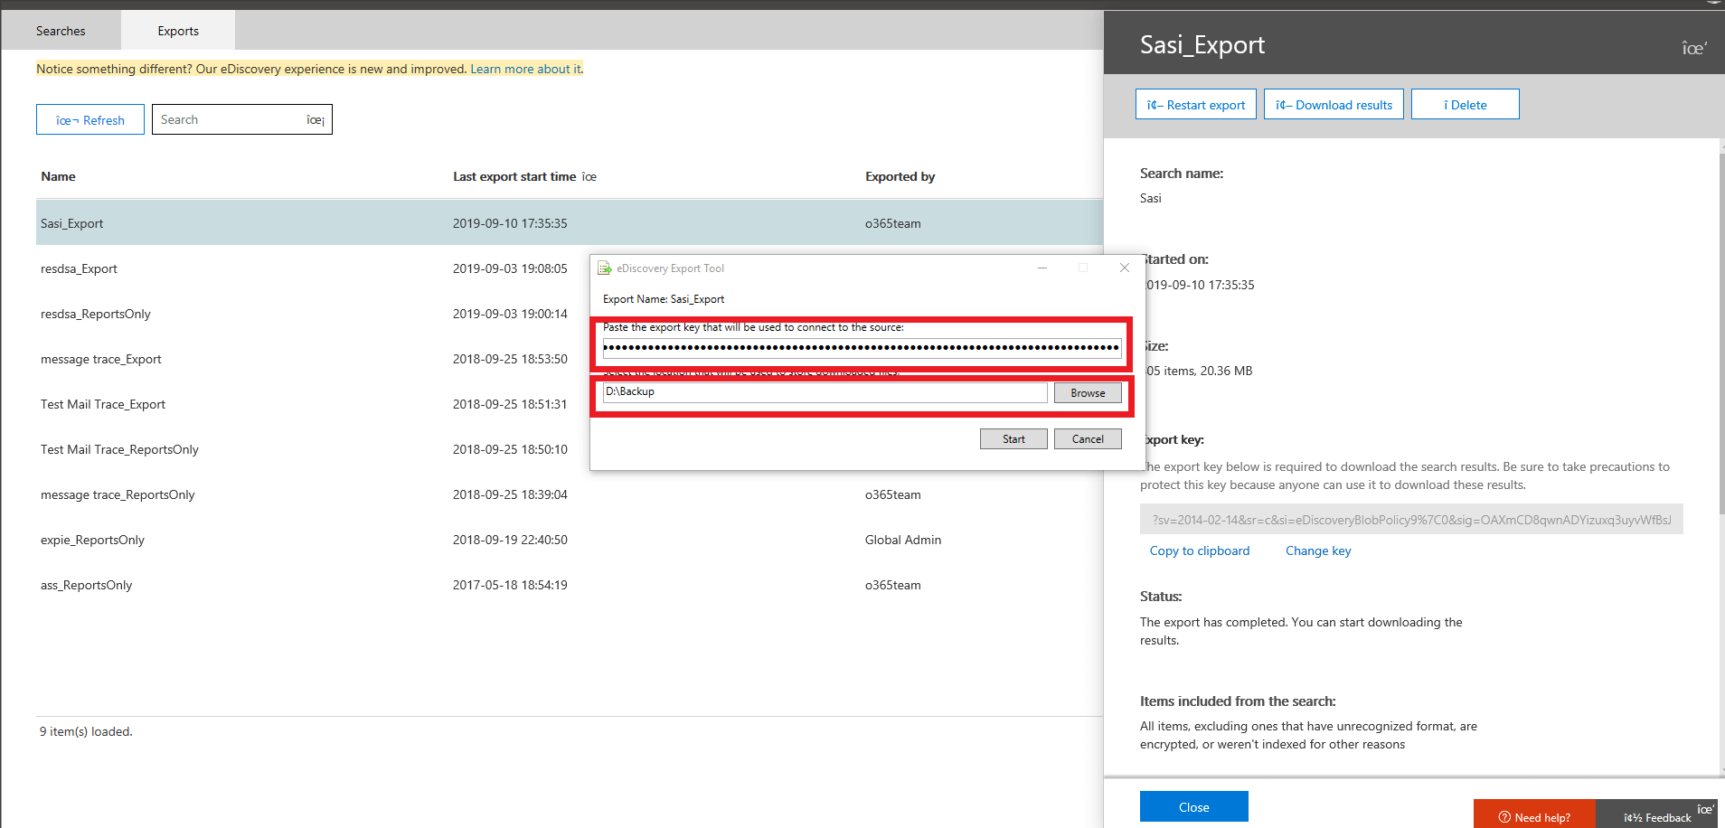Click the Global Admin exported-by cell

(903, 540)
